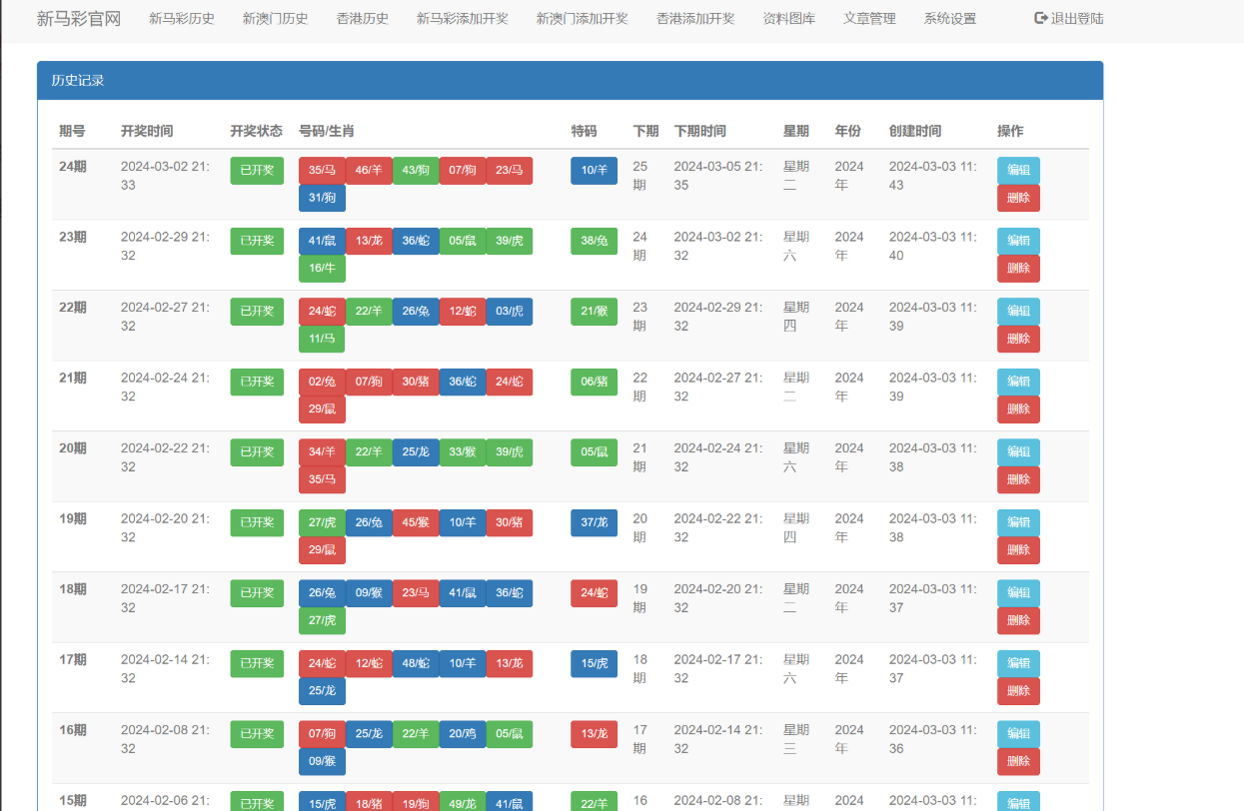The image size is (1244, 811).
Task: Open 新马彩添加开奖 page
Action: pyautogui.click(x=463, y=18)
